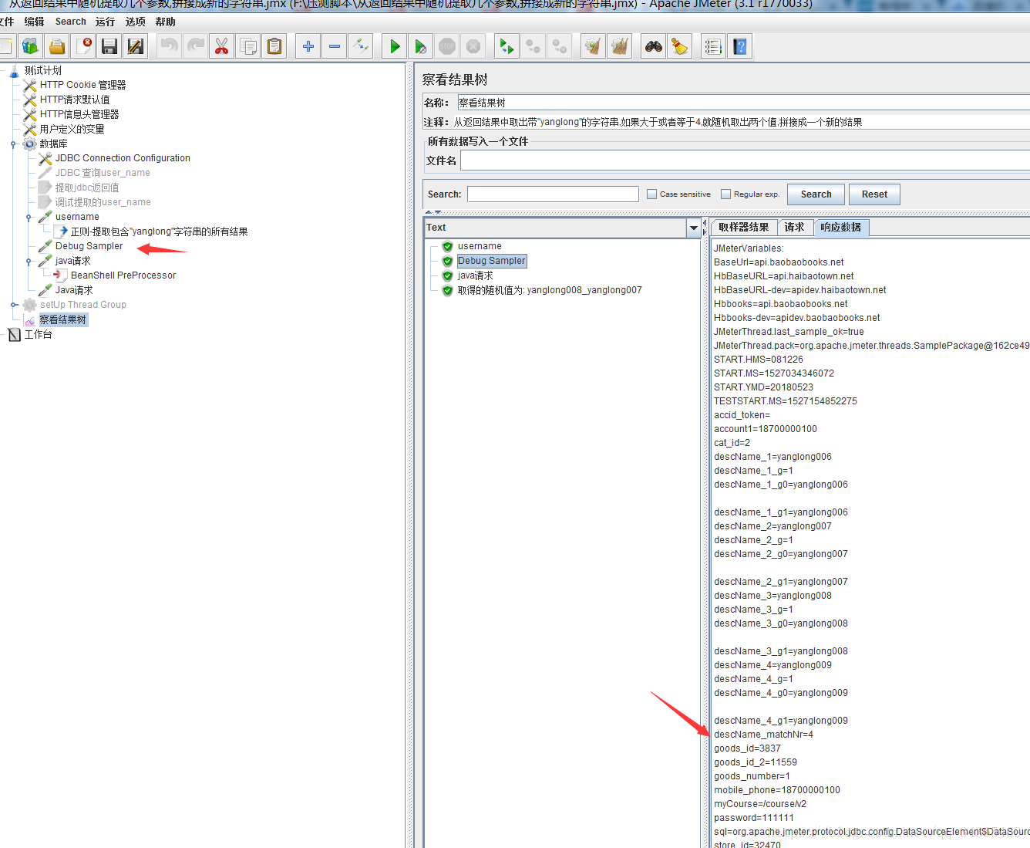Click the Reset button
The height and width of the screenshot is (848, 1030).
tap(874, 194)
